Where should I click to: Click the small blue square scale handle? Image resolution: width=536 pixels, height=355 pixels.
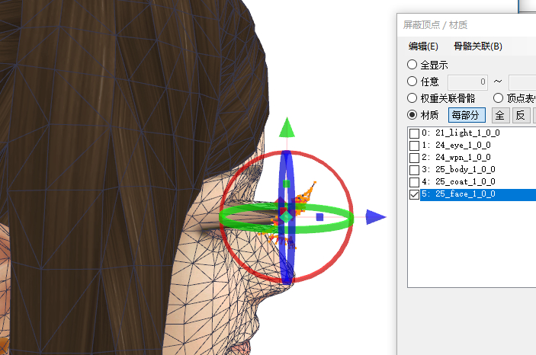click(x=319, y=217)
